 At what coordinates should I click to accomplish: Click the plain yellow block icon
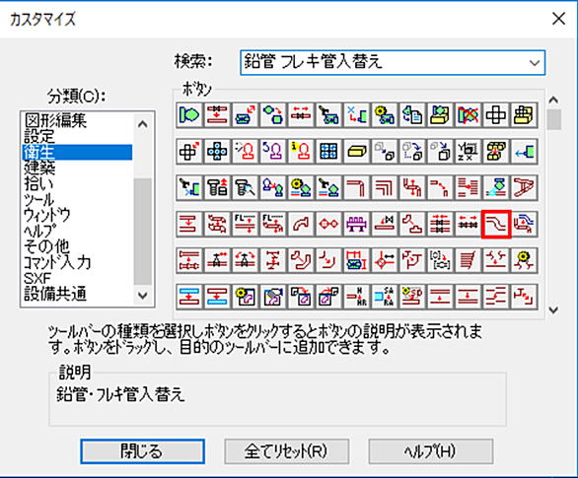(356, 152)
